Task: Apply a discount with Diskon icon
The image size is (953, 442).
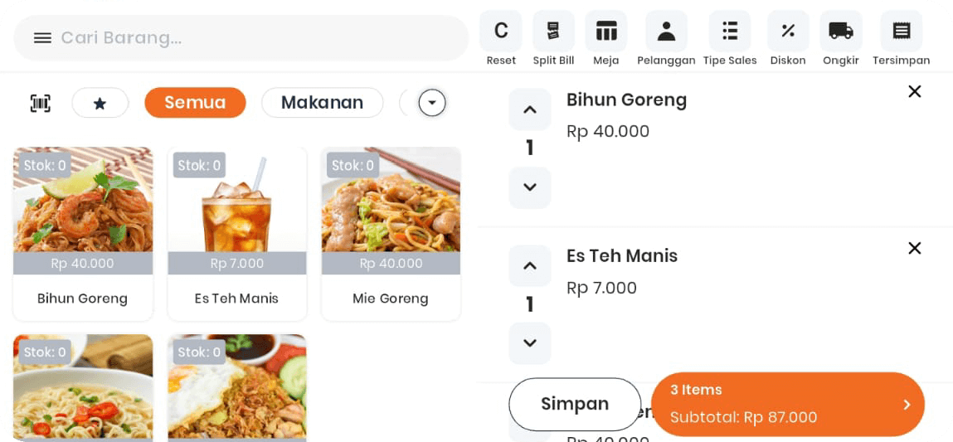Action: pos(788,32)
